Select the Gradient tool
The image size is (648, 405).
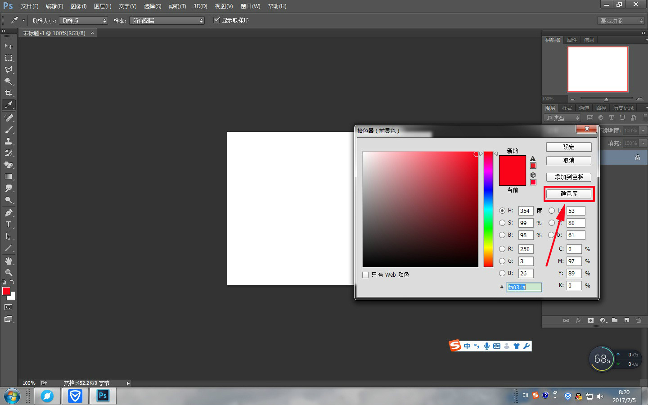click(9, 176)
